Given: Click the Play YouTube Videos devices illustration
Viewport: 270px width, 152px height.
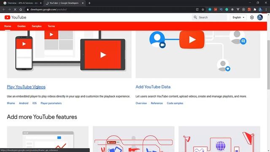Looking at the screenshot, I should point(69,54).
